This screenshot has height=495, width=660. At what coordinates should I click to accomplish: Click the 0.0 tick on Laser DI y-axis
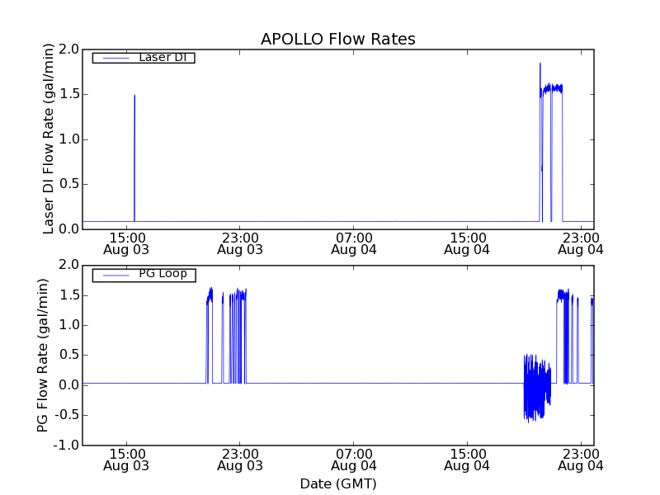tap(69, 229)
